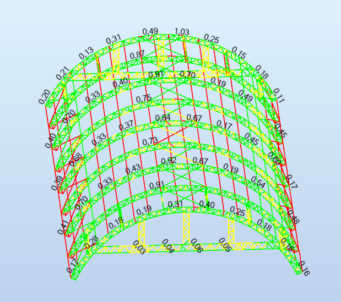The height and width of the screenshot is (302, 341).
Task: Select the 0.28 label near left base
Action: click(91, 241)
